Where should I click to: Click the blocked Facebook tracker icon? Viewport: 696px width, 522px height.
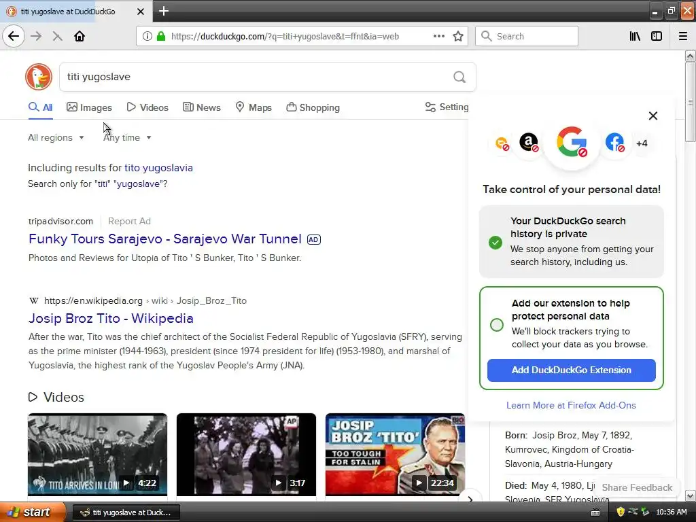coord(614,143)
